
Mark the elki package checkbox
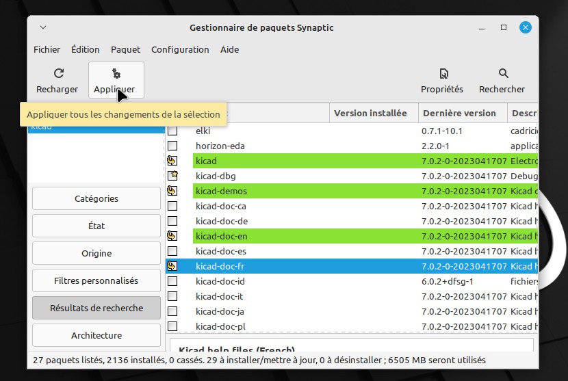[172, 131]
